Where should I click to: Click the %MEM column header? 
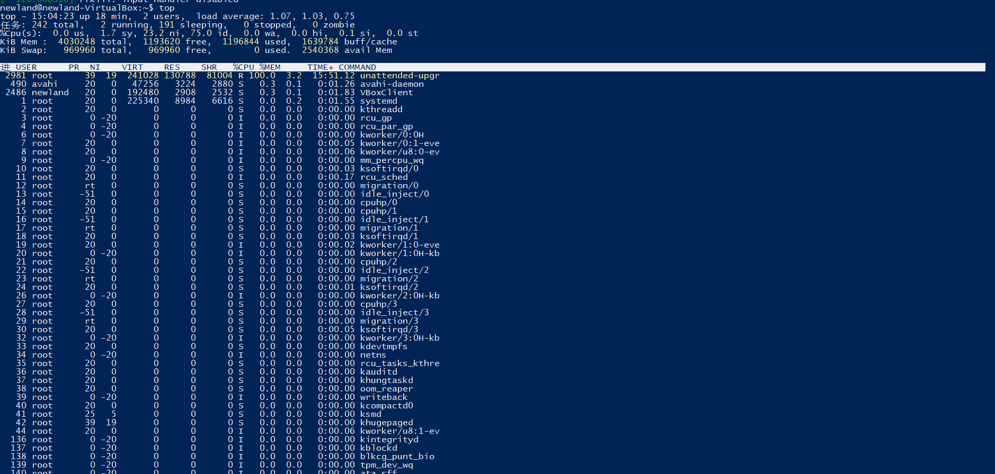[x=270, y=67]
